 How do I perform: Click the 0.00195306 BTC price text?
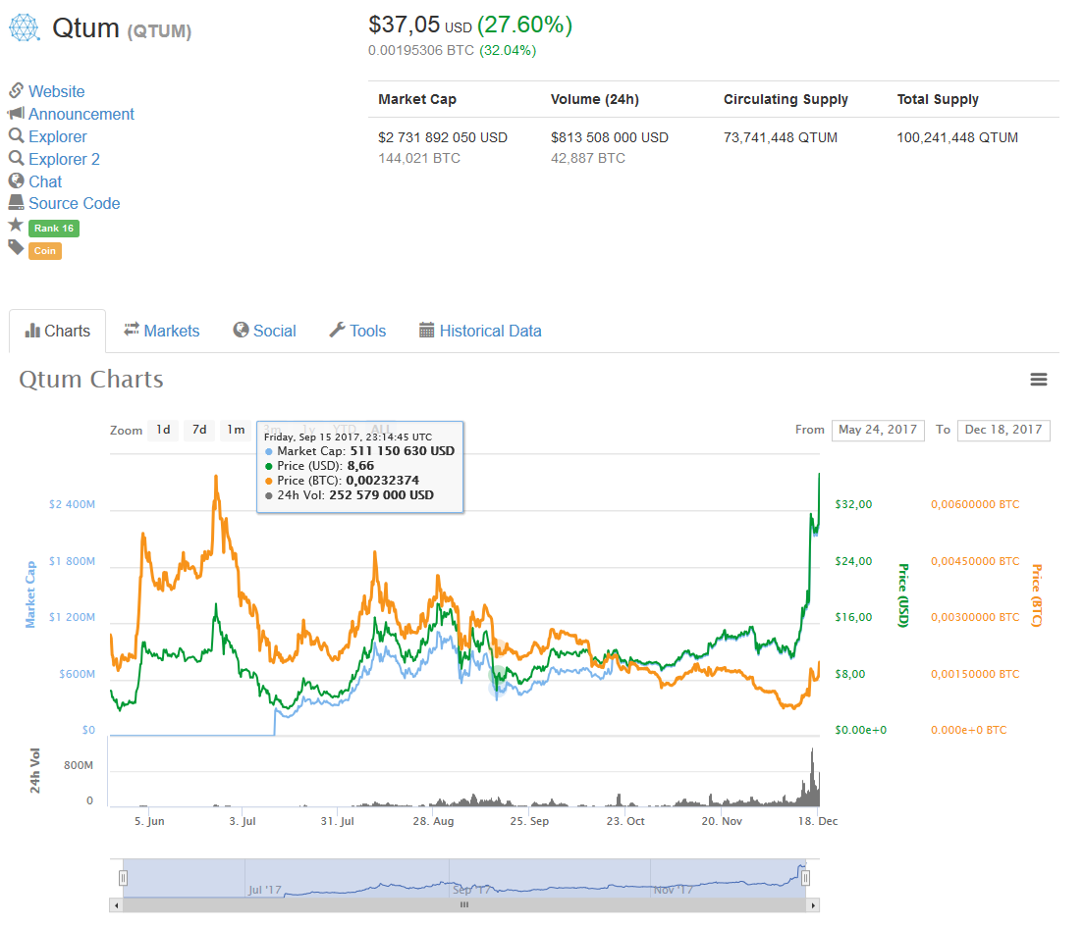[x=421, y=50]
